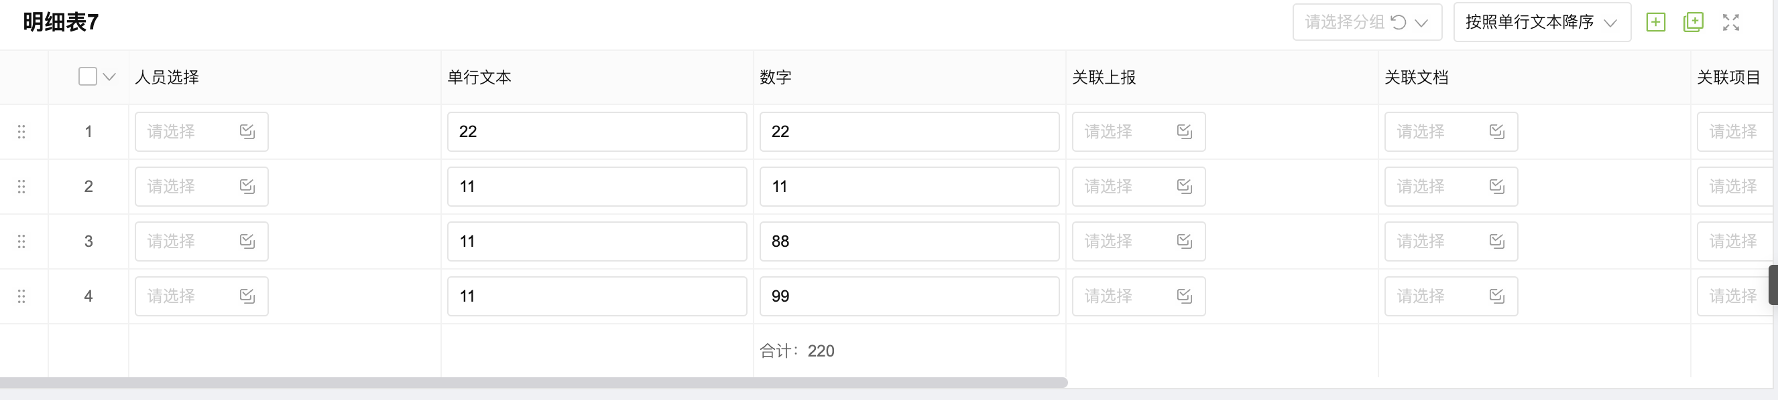This screenshot has width=1778, height=400.
Task: Click row 1 drag handle icon
Action: (21, 132)
